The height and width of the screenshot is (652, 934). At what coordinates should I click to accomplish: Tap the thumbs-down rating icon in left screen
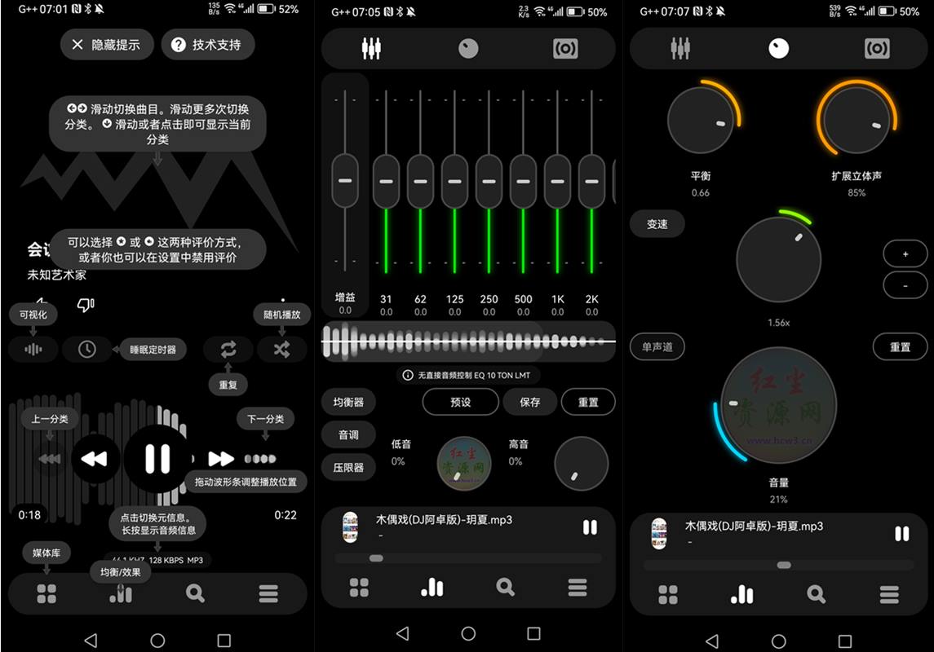tap(85, 305)
